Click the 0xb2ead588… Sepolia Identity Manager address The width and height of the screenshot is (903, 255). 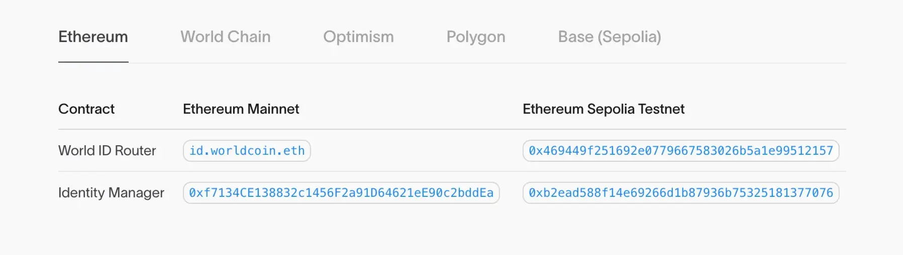pyautogui.click(x=680, y=193)
